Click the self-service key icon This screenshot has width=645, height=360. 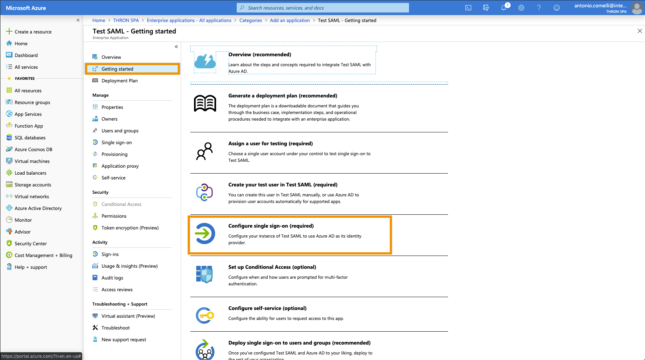coord(205,316)
